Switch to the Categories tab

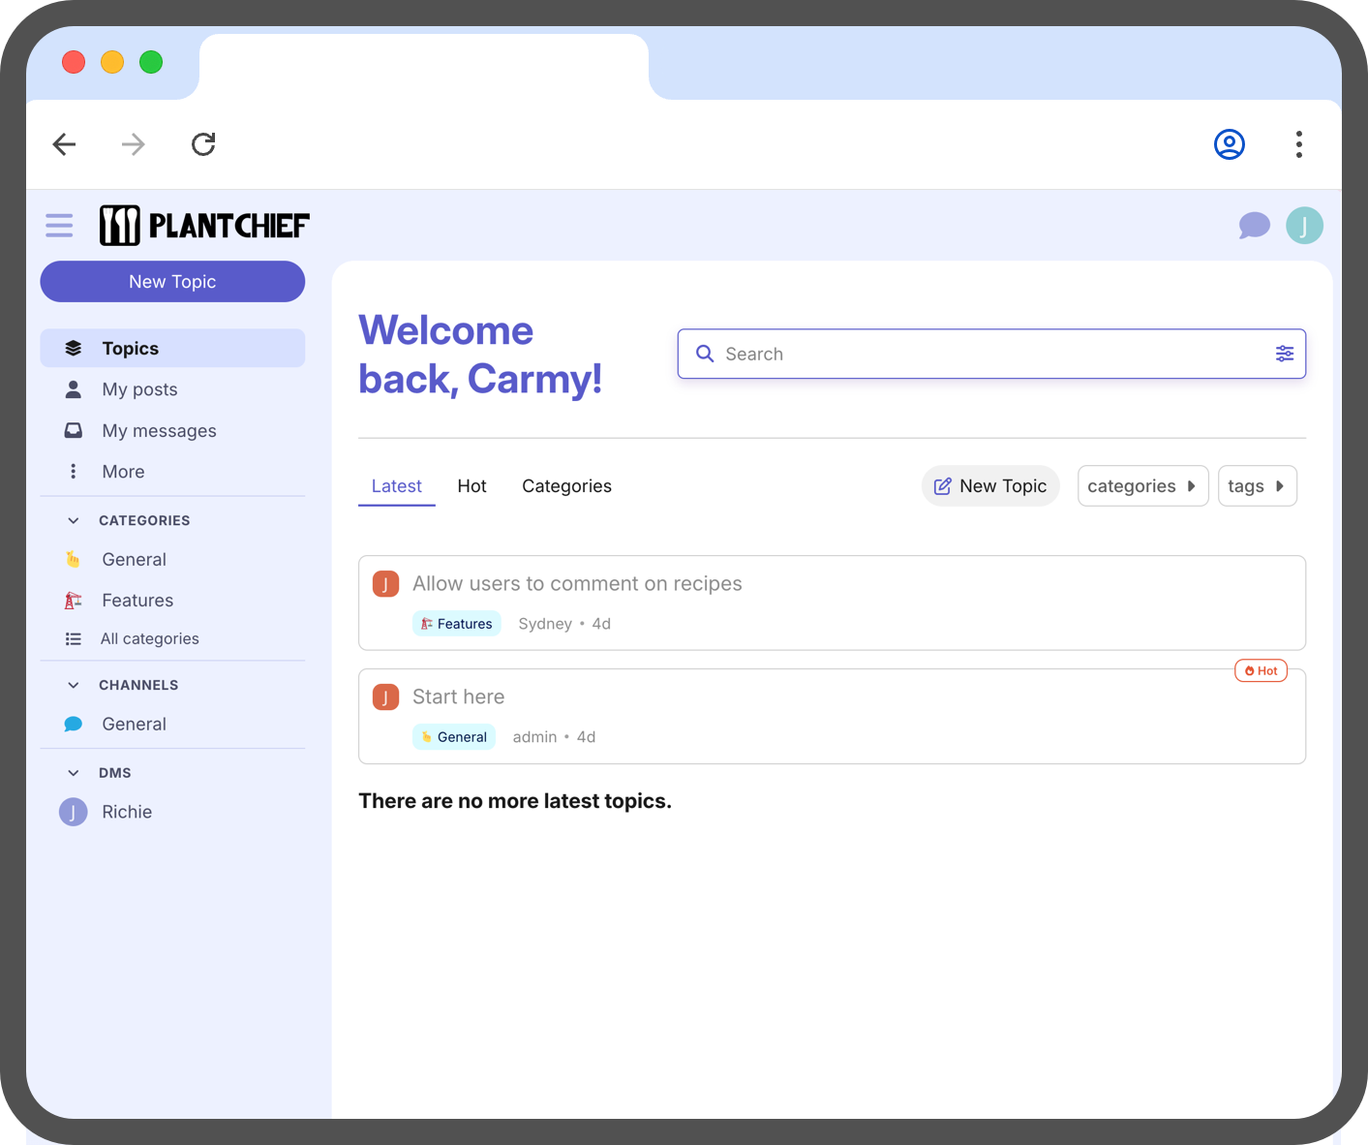pos(566,486)
